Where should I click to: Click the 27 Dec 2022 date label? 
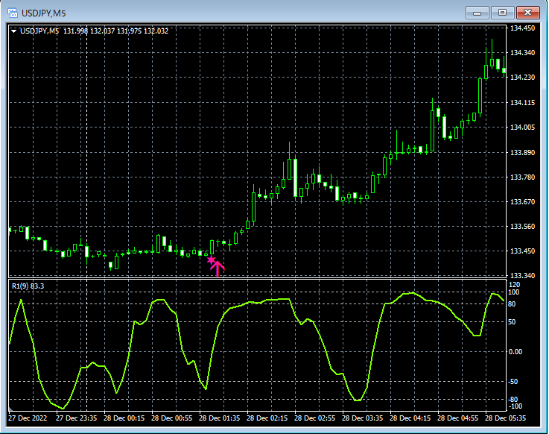click(28, 418)
